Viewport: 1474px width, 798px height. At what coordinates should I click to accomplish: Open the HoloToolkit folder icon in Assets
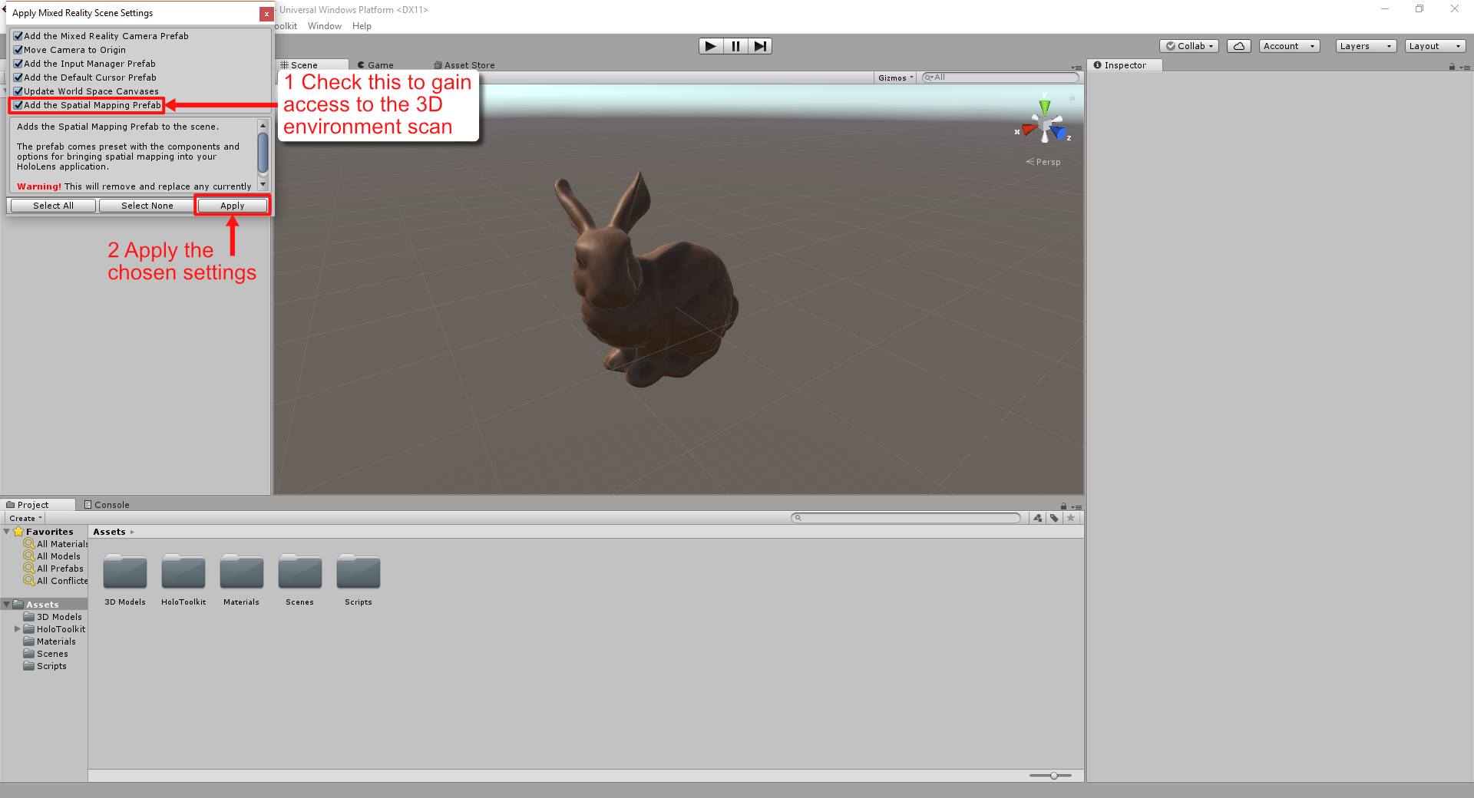pyautogui.click(x=183, y=573)
